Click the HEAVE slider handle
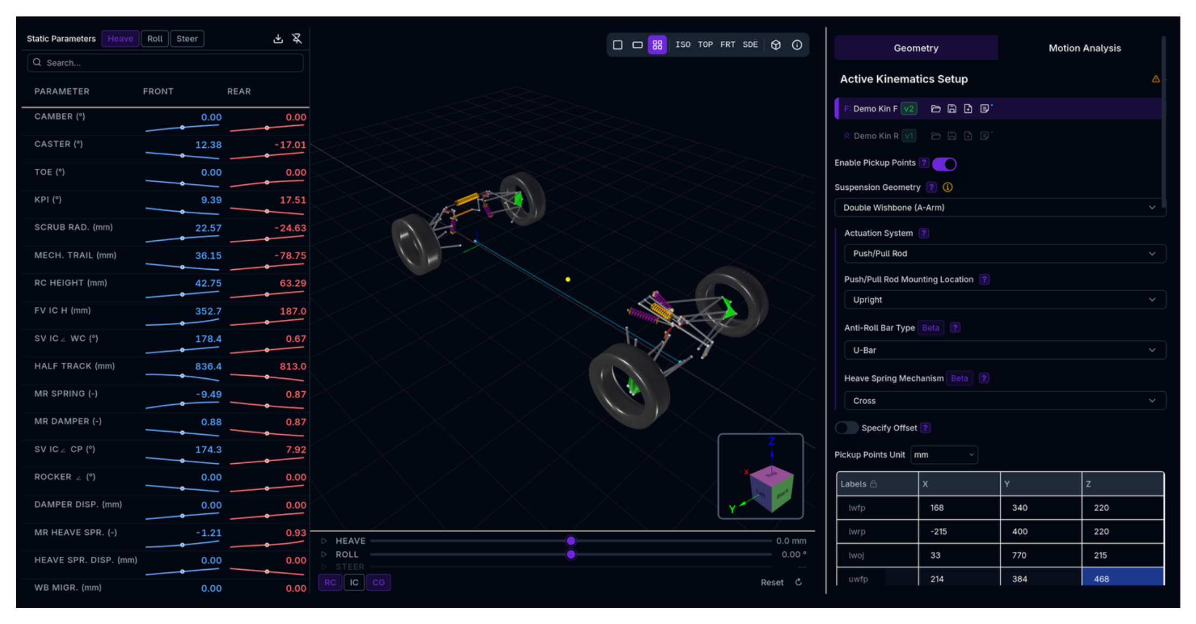This screenshot has width=1196, height=624. 571,541
